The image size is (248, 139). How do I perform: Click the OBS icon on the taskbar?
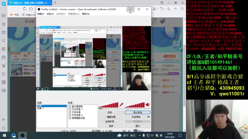click(22, 135)
